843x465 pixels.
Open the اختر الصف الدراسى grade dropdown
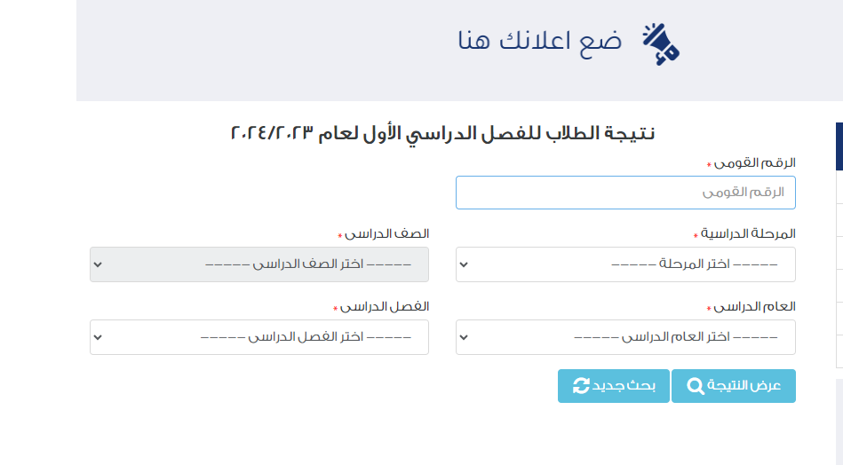259,264
